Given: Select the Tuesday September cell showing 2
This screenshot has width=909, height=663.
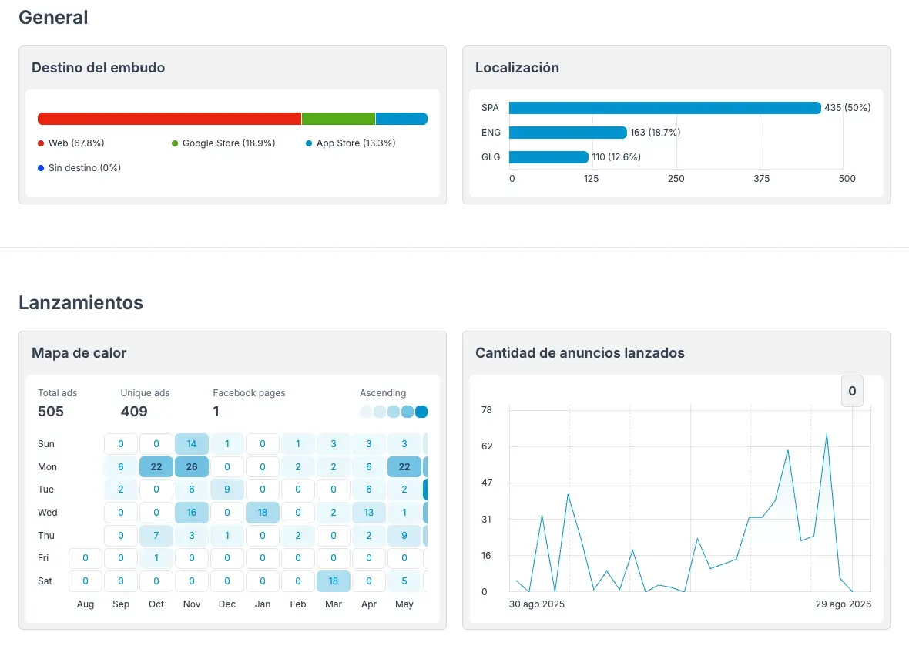Looking at the screenshot, I should (x=121, y=490).
